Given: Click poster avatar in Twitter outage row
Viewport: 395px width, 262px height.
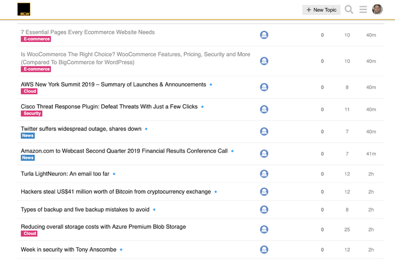Looking at the screenshot, I should coord(264,132).
